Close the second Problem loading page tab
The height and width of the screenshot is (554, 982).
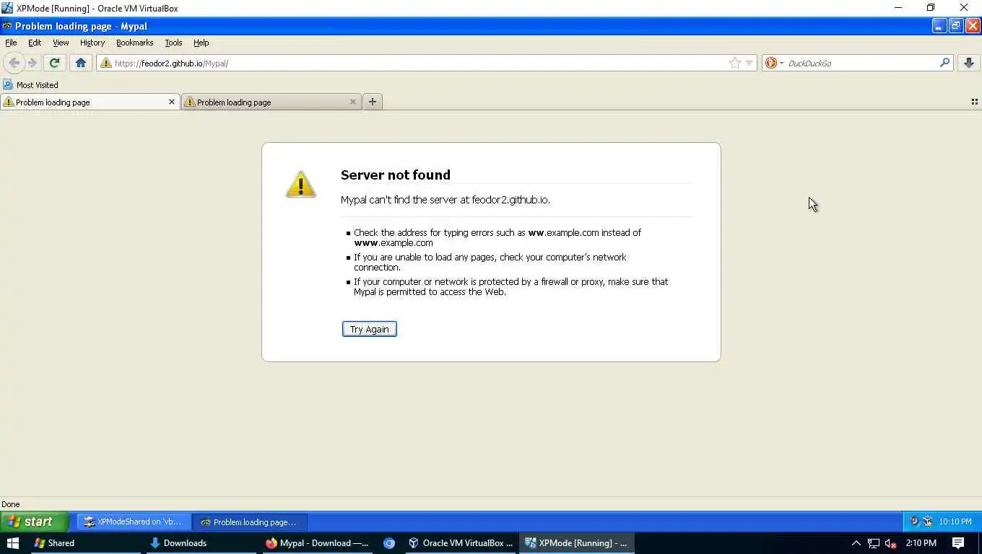click(x=353, y=102)
